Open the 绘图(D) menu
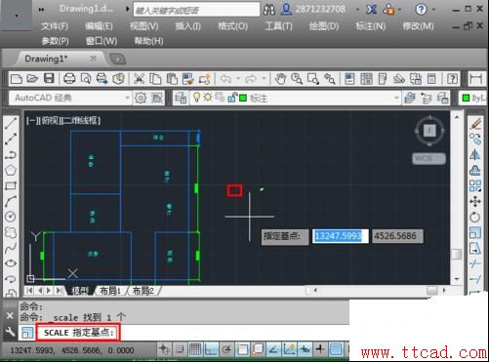The image size is (489, 362). 324,26
